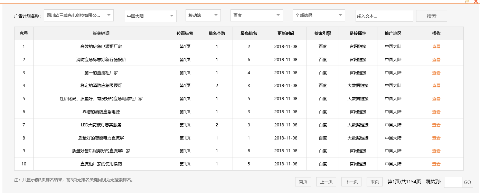
Task: Select keyword 性价比高、质量好，有良好的应急电源柜厂家
Action: [101, 99]
